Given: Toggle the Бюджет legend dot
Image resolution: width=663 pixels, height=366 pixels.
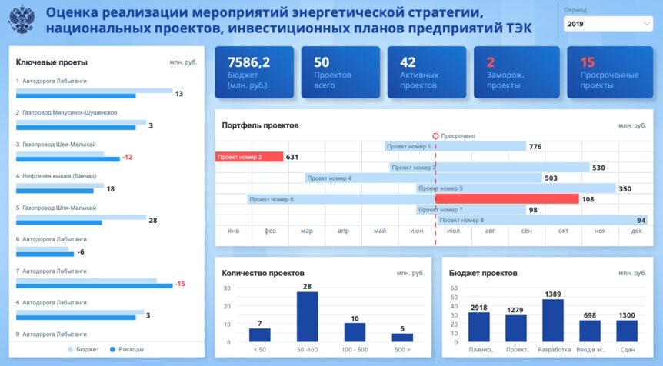Looking at the screenshot, I should pyautogui.click(x=71, y=349).
